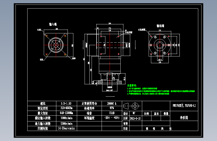
Task: Select the '20000 h' lifetime value
Action: coord(112,103)
